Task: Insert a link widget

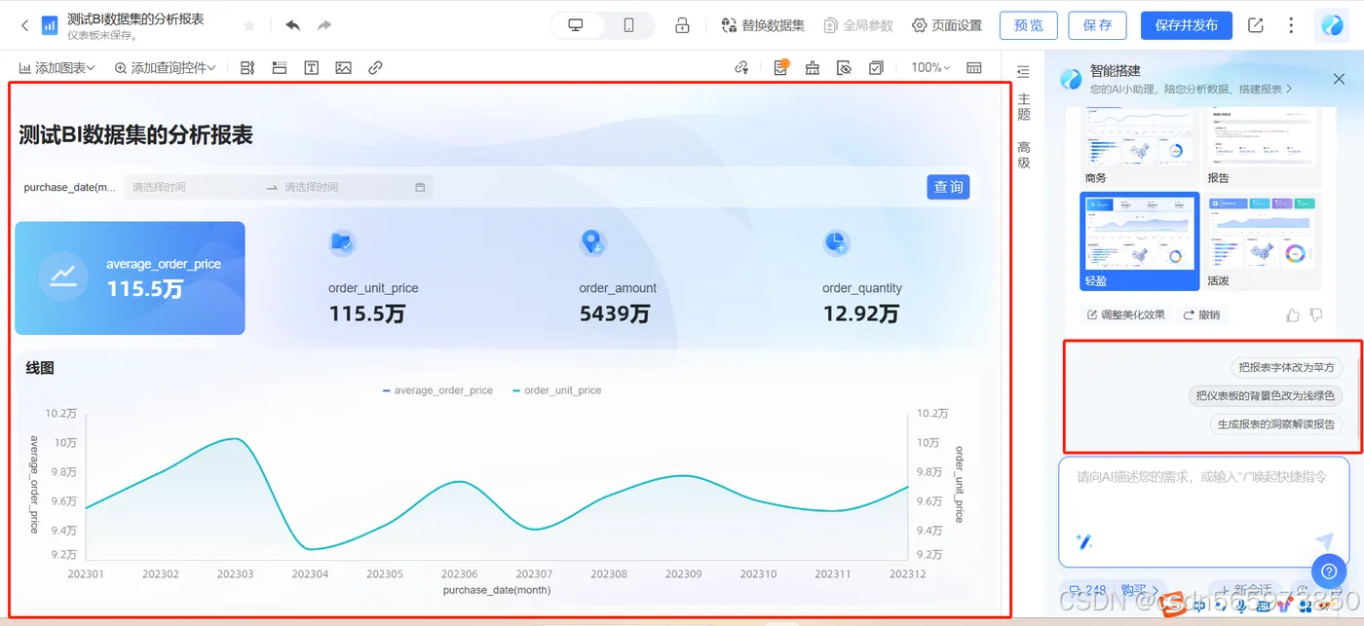Action: point(375,68)
